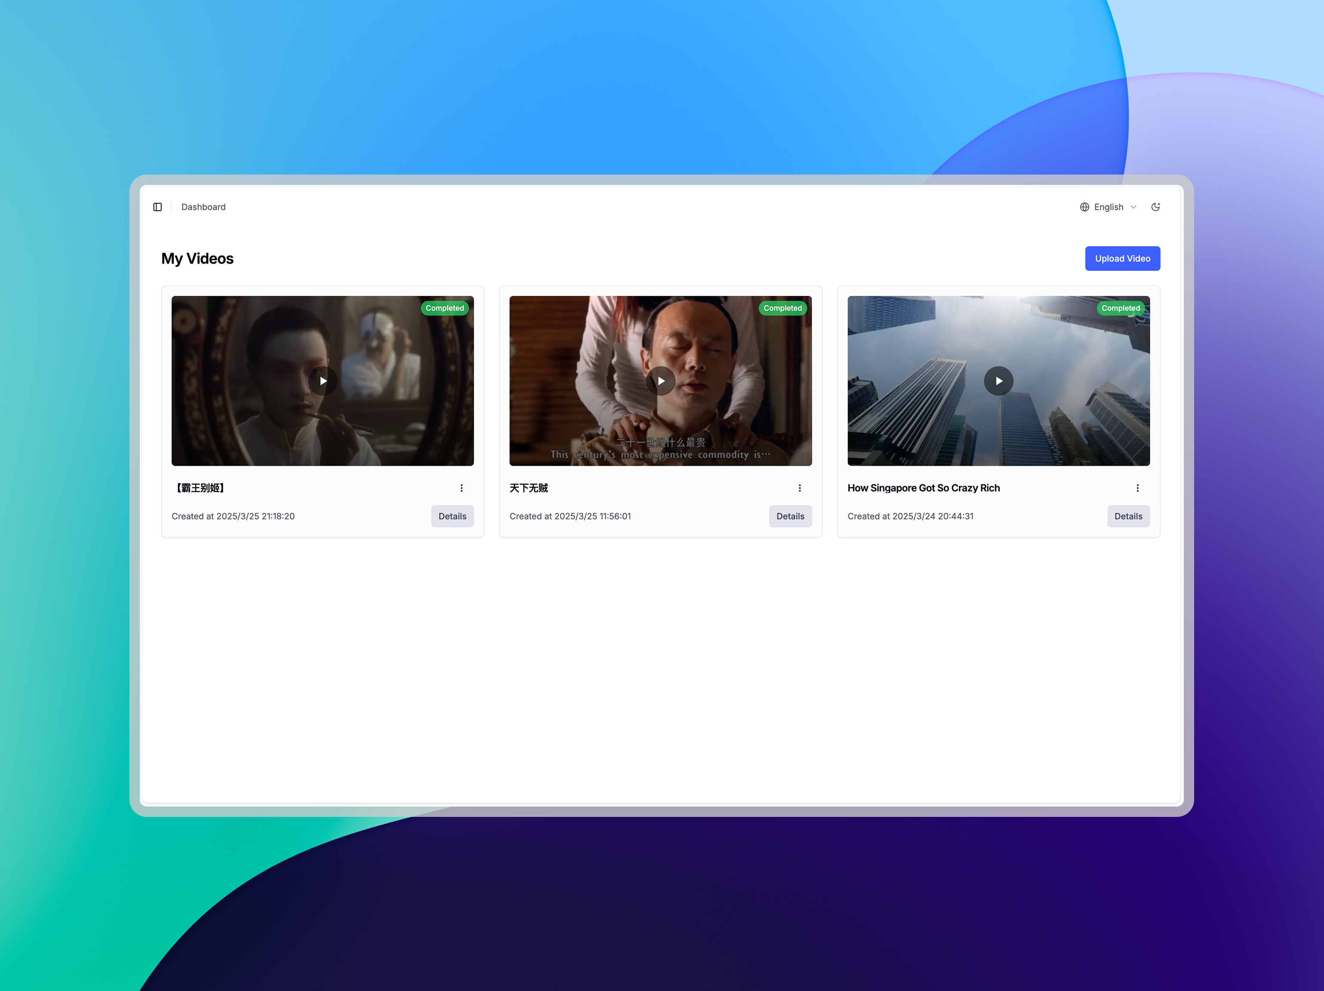Open more options for 天下无贼
Viewport: 1324px width, 991px height.
pyautogui.click(x=799, y=488)
